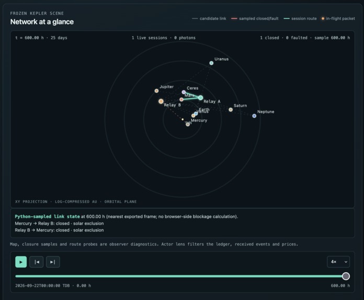This screenshot has width=364, height=300.
Task: Click 'Python-sampled link state' text
Action: point(48,216)
